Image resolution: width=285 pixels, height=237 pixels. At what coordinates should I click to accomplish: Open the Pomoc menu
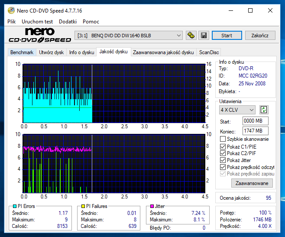(91, 22)
